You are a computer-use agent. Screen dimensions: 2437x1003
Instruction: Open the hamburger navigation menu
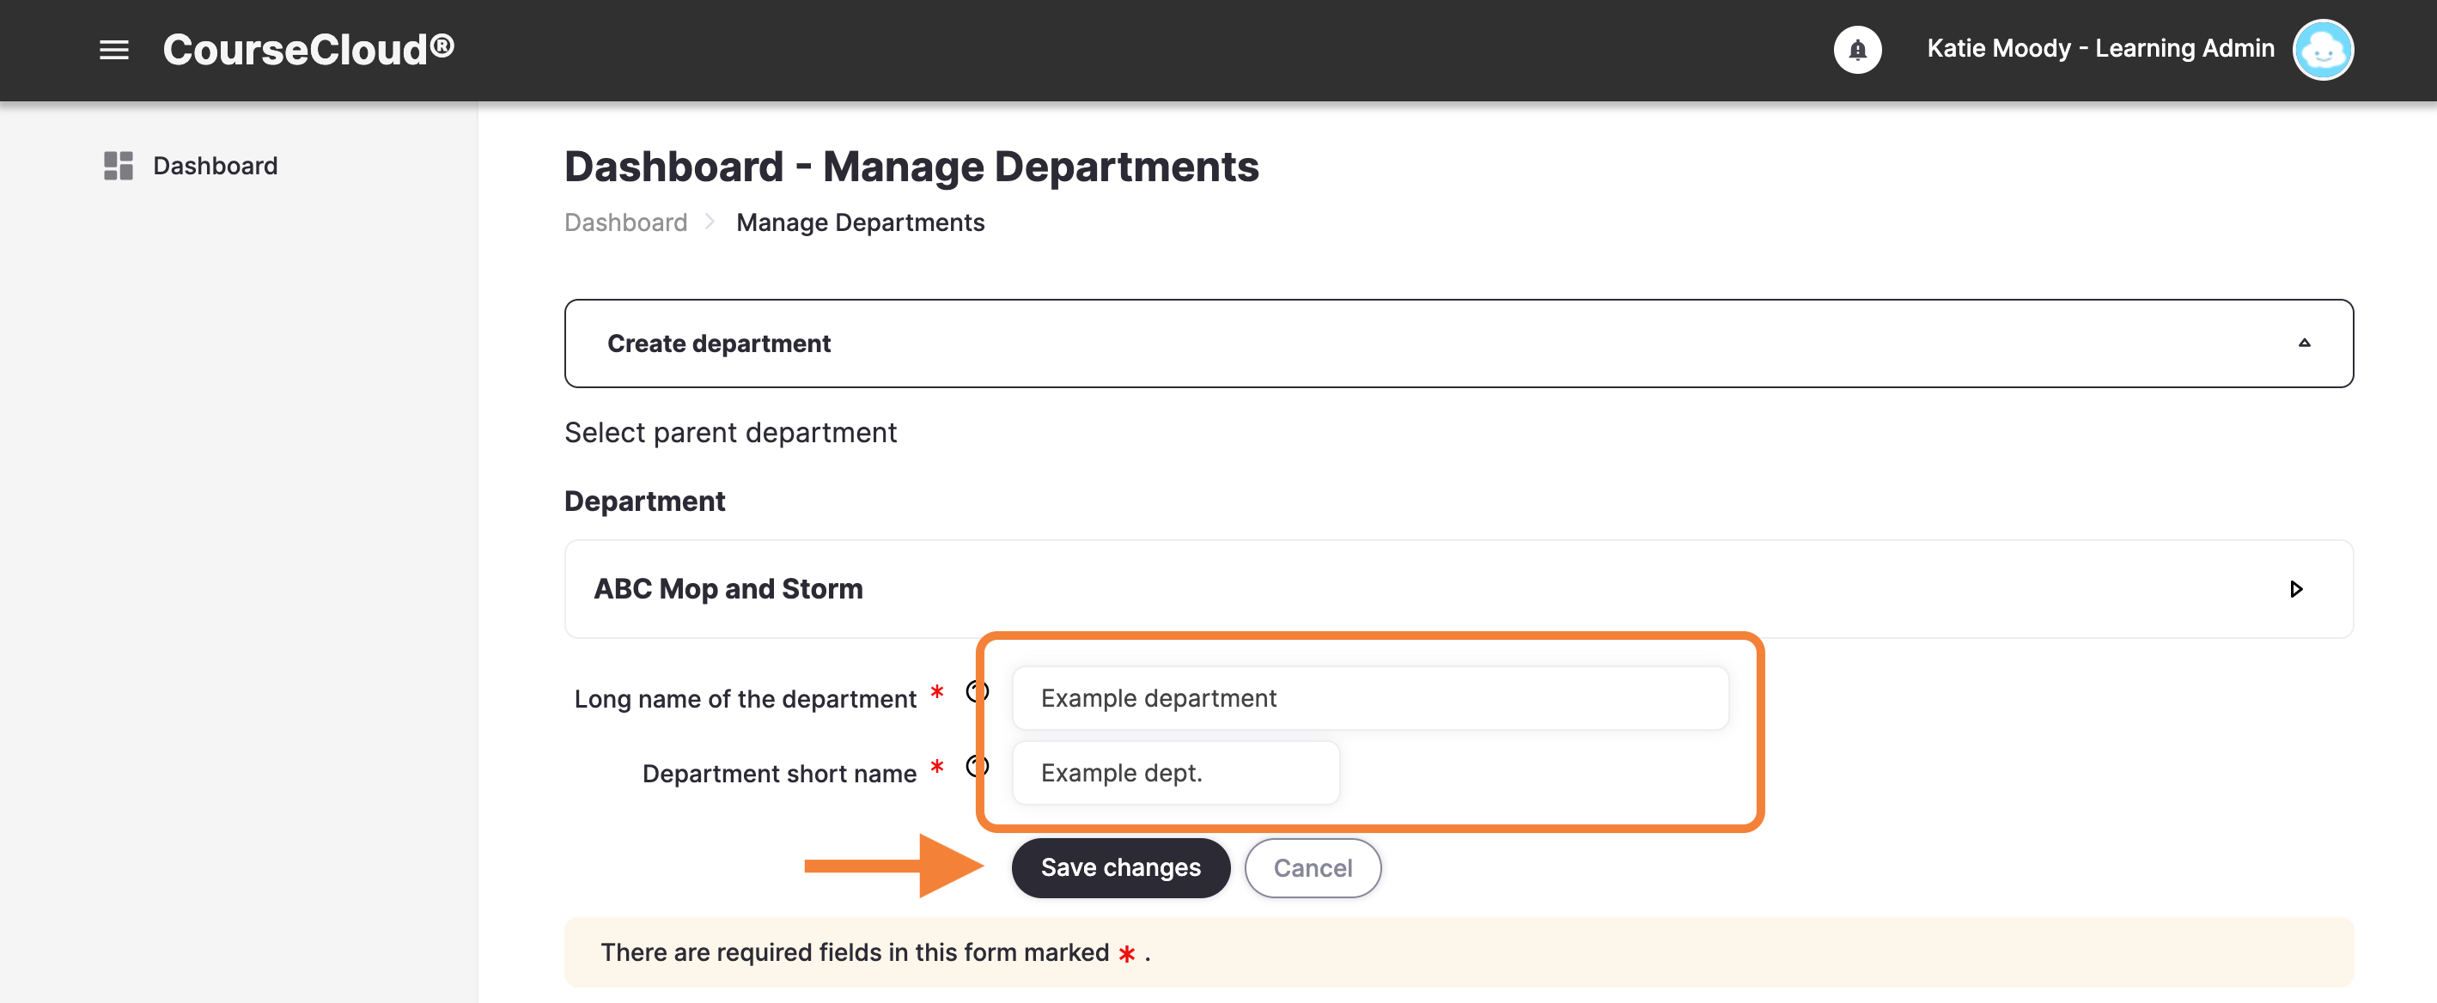click(113, 50)
